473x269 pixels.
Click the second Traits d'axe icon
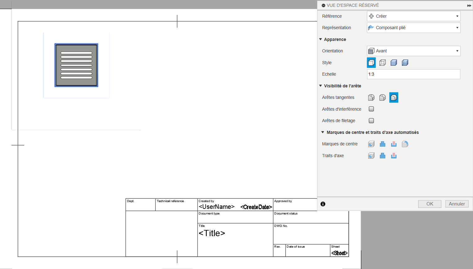pyautogui.click(x=382, y=156)
